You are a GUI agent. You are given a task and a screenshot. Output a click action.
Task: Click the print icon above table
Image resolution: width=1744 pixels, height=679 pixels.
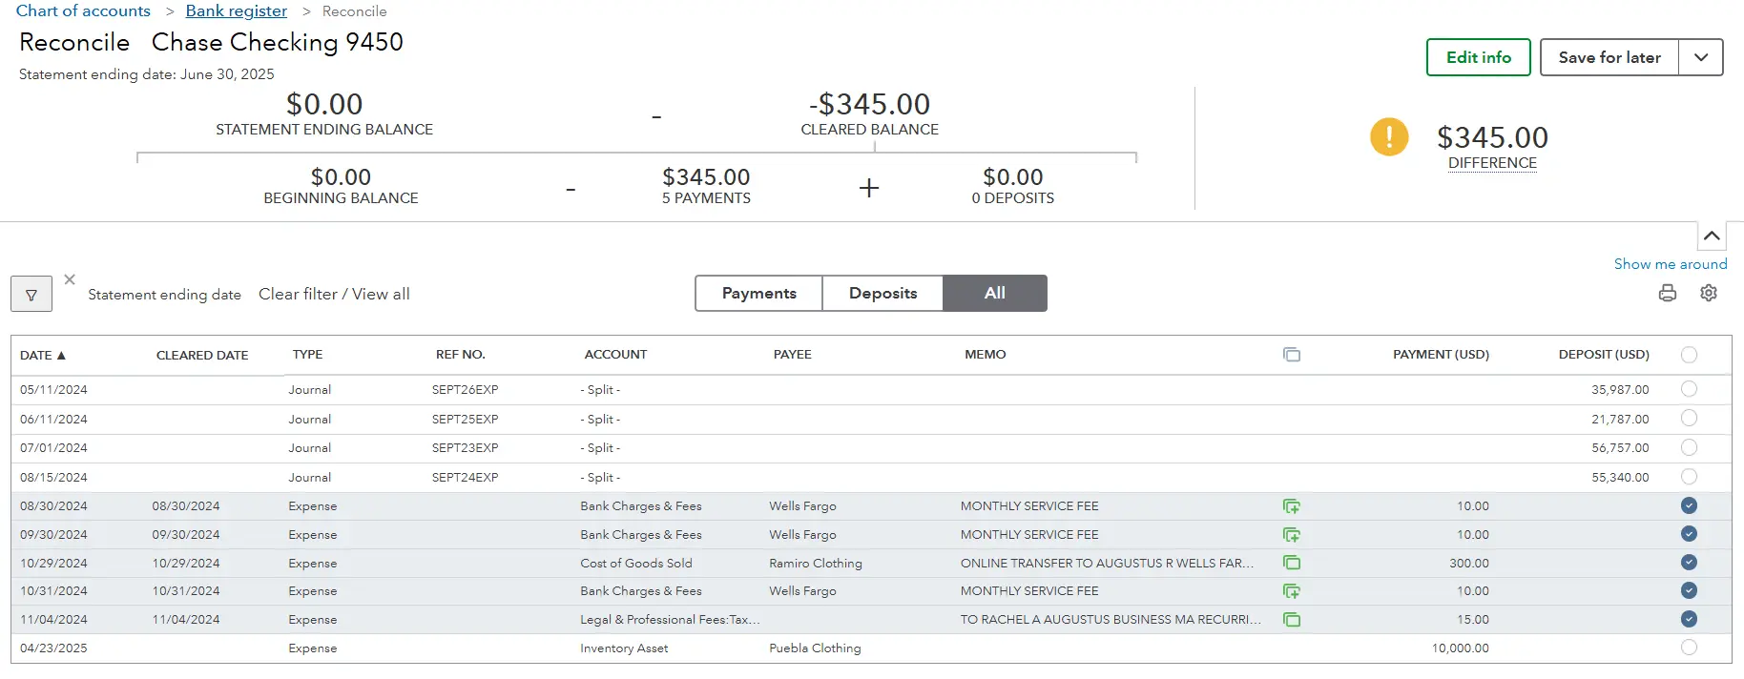click(x=1667, y=293)
